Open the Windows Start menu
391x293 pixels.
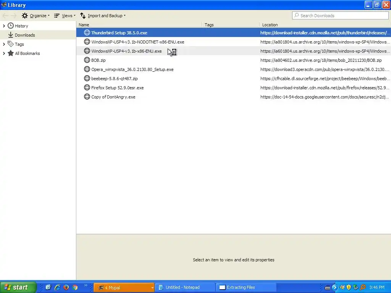click(18, 287)
